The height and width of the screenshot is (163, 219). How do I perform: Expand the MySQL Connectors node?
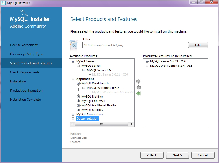[73, 114]
